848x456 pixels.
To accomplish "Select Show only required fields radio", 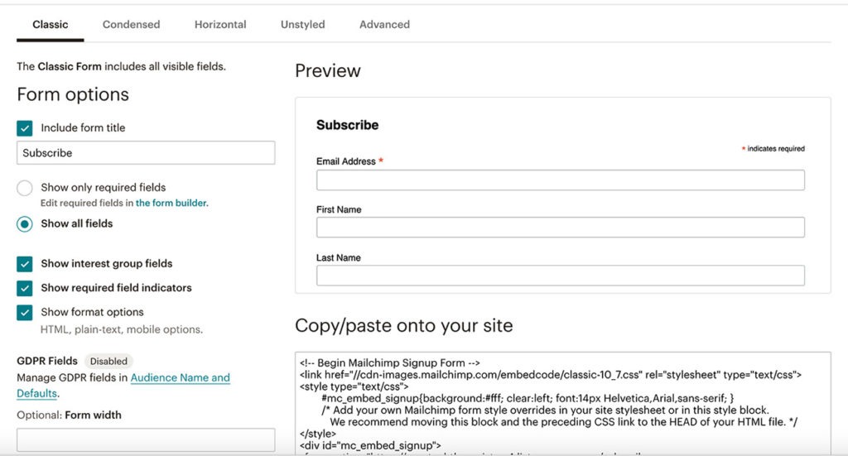I will tap(24, 188).
